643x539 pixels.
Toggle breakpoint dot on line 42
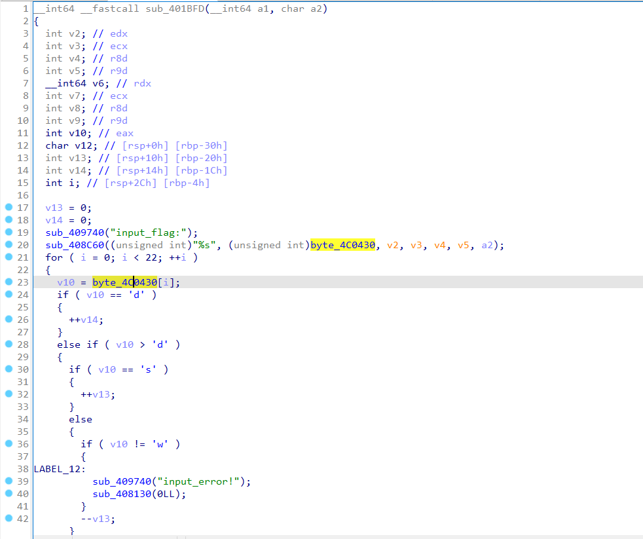click(x=9, y=519)
